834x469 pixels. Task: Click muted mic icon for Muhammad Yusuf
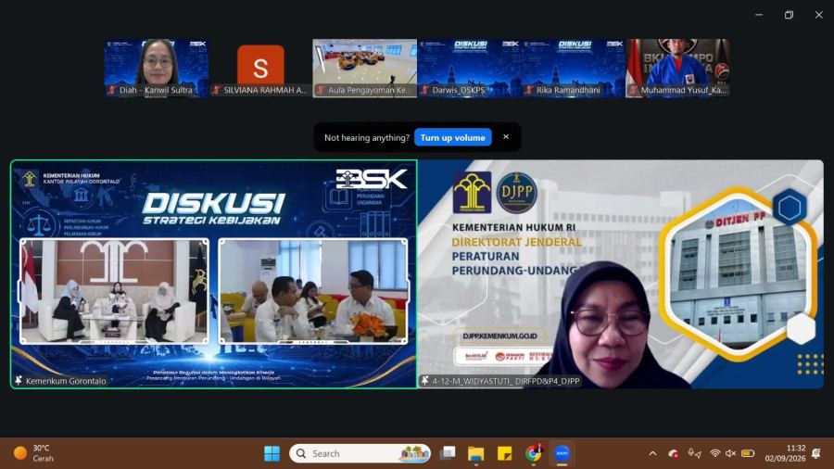(633, 90)
